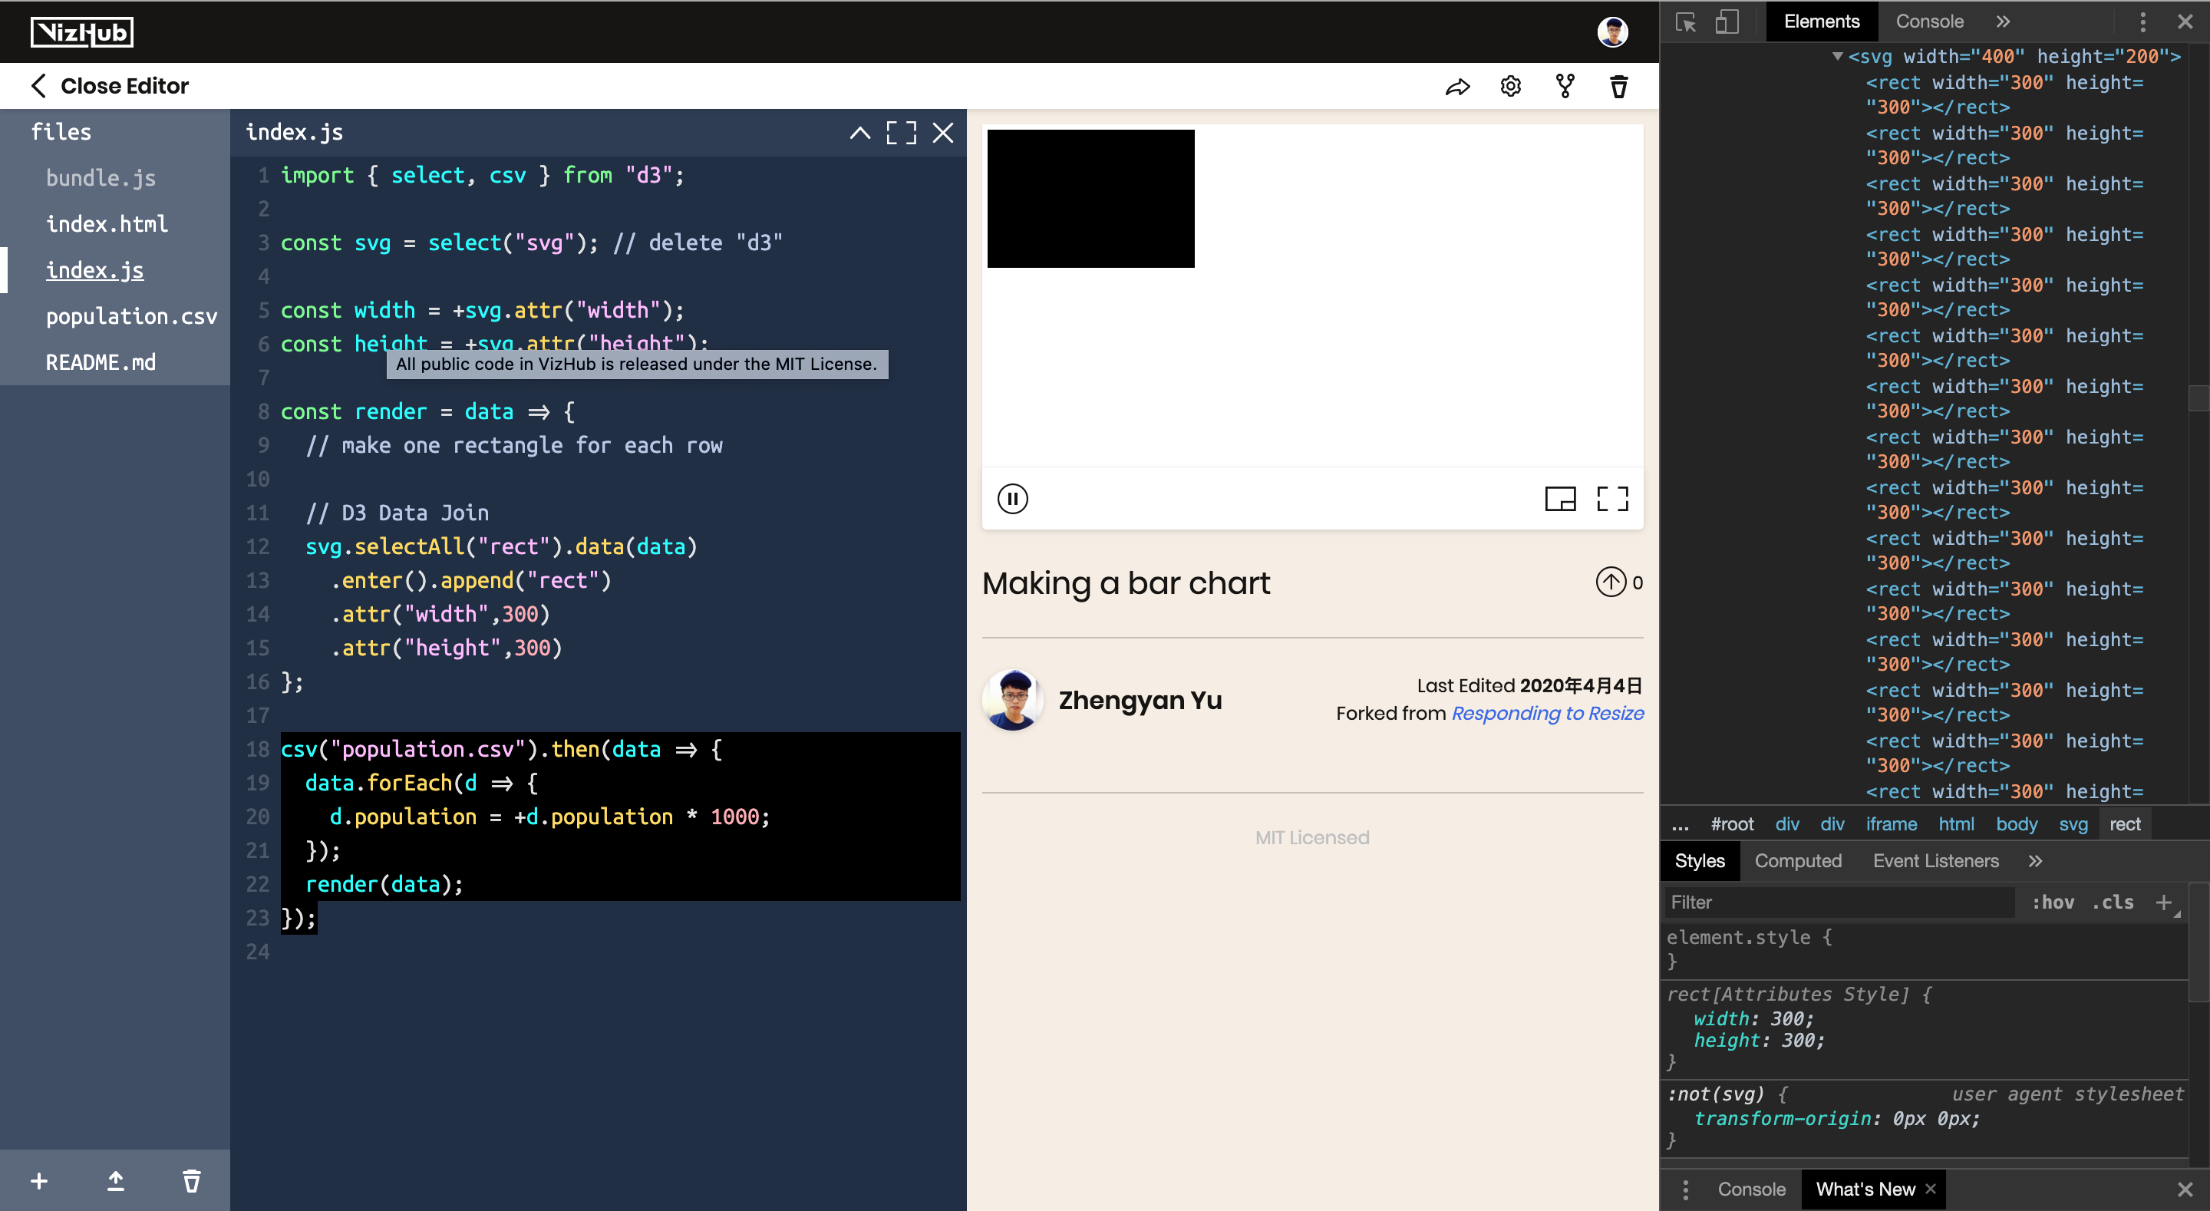Screen dimensions: 2210x1211
Task: Open the Event Listeners tab
Action: click(1935, 861)
